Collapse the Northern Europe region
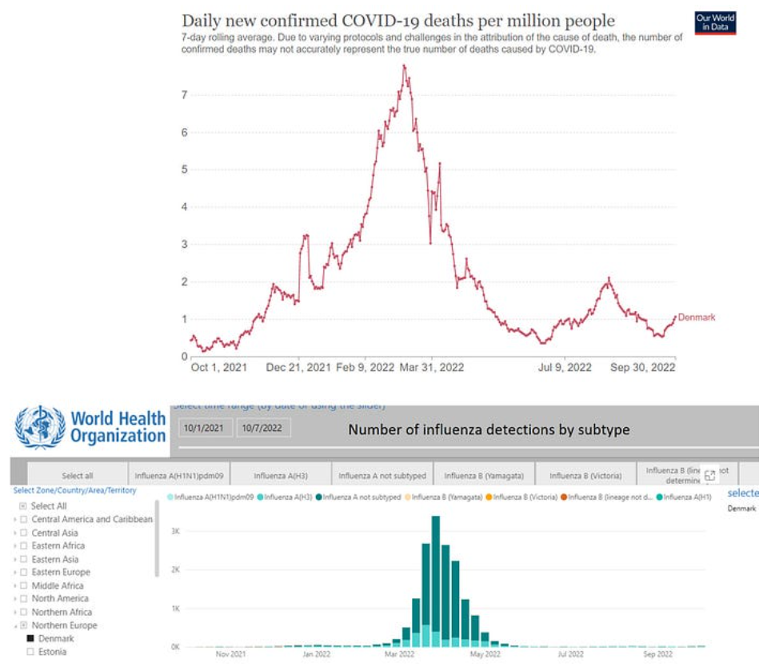Image resolution: width=779 pixels, height=667 pixels. tap(15, 625)
